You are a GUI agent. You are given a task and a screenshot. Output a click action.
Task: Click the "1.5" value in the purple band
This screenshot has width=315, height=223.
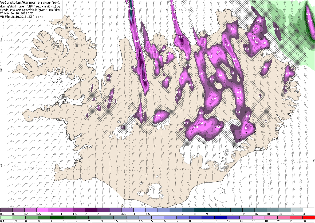pos(135,31)
